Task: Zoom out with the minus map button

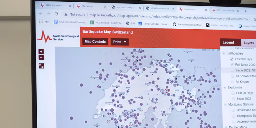Action: [x=41, y=57]
